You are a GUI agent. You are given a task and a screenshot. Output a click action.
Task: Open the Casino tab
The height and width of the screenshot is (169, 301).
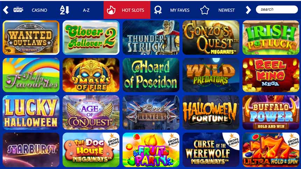pyautogui.click(x=39, y=10)
